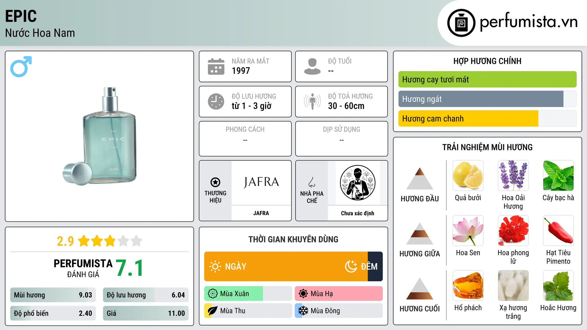Click the Mùa Hạ season bar

tap(339, 294)
